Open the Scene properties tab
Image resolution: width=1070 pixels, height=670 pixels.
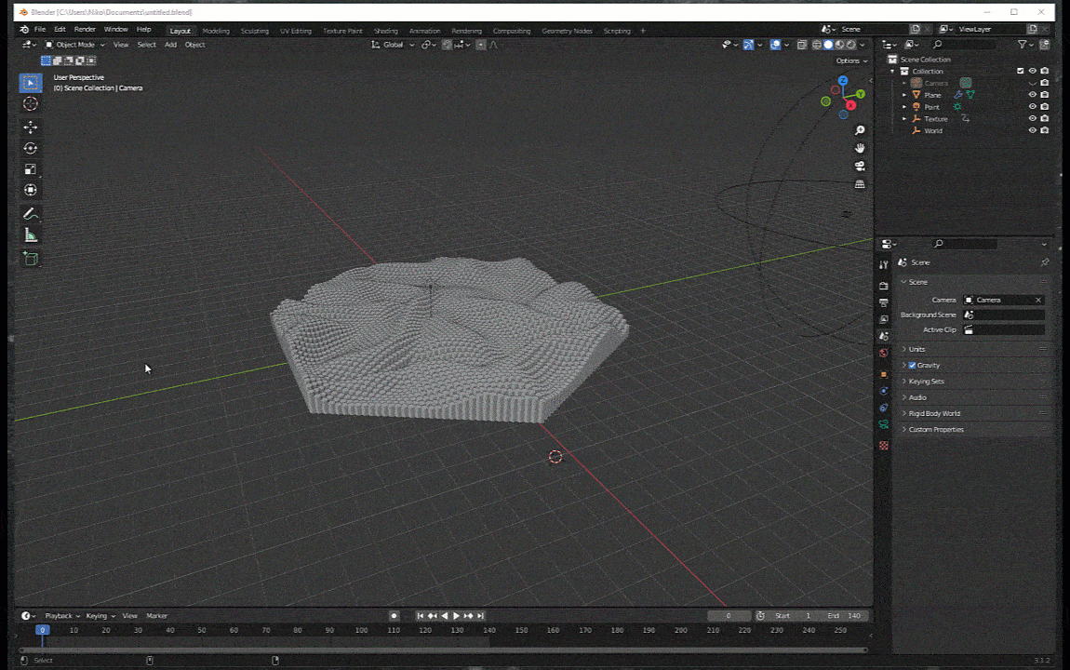click(x=884, y=336)
